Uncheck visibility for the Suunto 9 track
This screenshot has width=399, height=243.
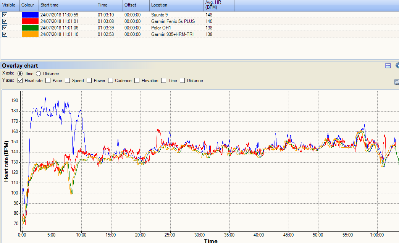point(5,15)
